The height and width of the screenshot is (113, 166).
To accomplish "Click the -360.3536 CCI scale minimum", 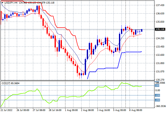I will [160, 106].
